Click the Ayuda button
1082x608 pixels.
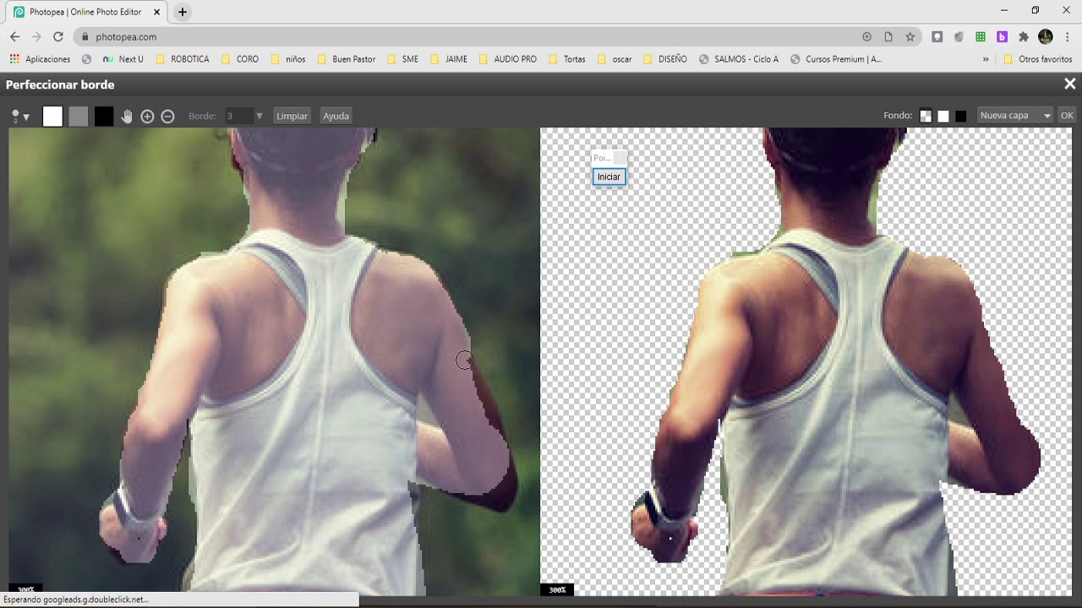click(x=336, y=116)
